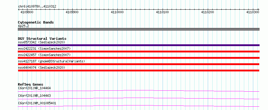Select the red esv2422231 variant bar
This screenshot has width=268, height=110.
click(139, 52)
